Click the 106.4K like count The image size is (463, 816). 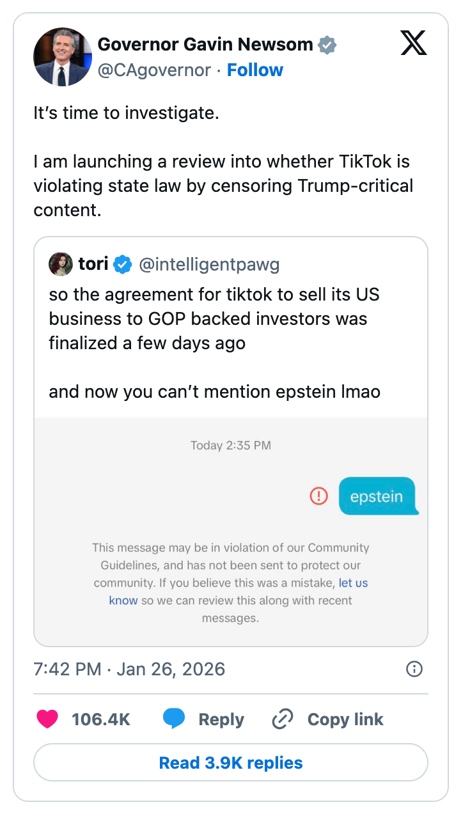tap(100, 719)
